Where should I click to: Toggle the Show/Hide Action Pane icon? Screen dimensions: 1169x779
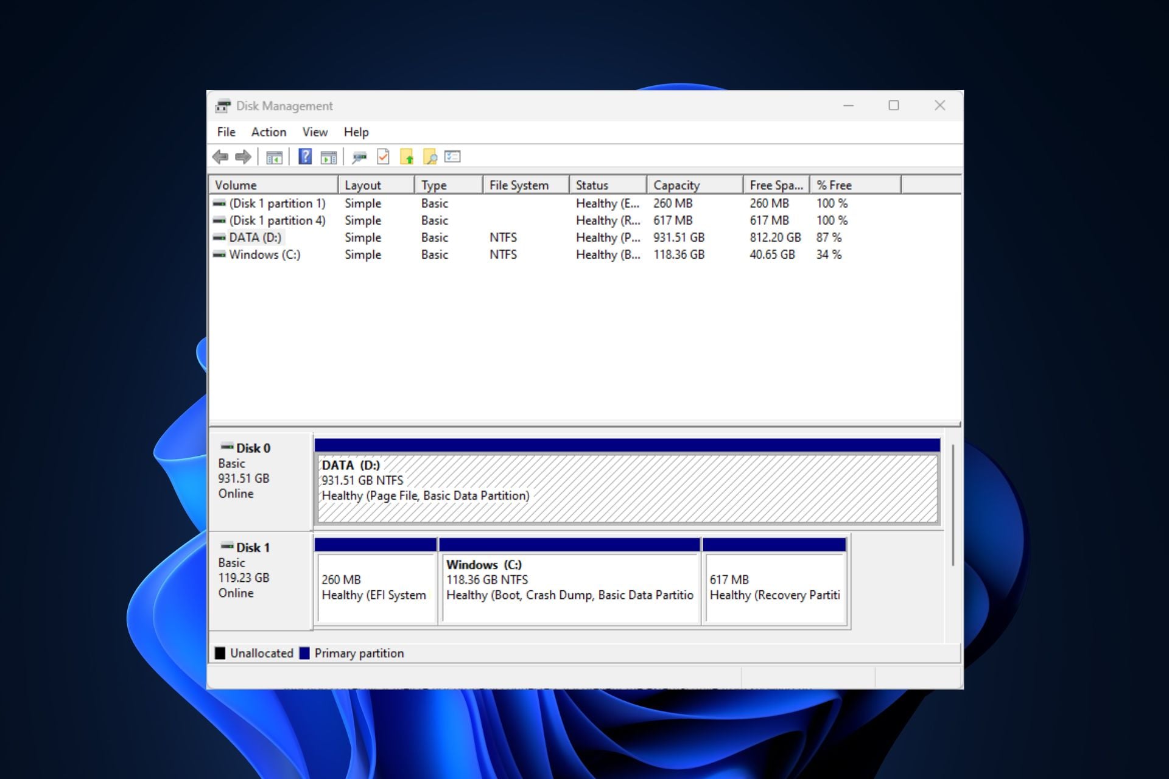(329, 157)
